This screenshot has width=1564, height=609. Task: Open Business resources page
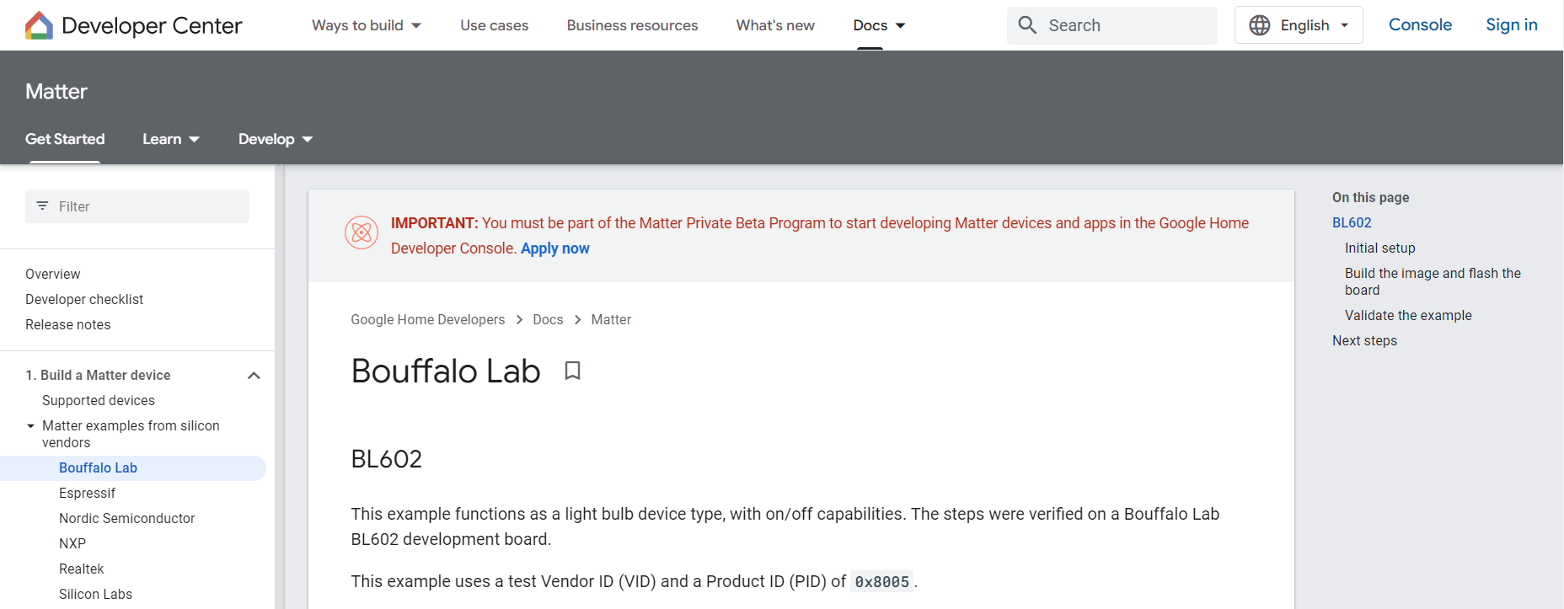click(x=632, y=25)
